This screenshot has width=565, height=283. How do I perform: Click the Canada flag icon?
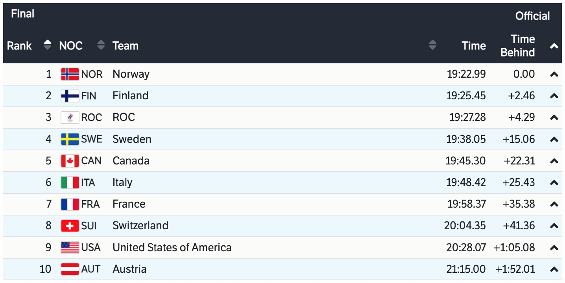pyautogui.click(x=70, y=161)
